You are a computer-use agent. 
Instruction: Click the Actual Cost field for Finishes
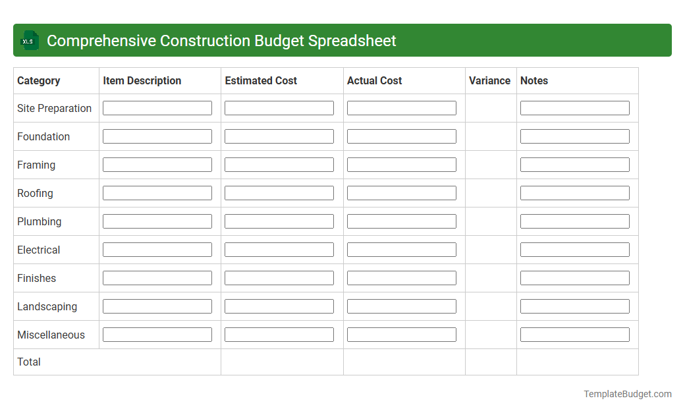401,277
